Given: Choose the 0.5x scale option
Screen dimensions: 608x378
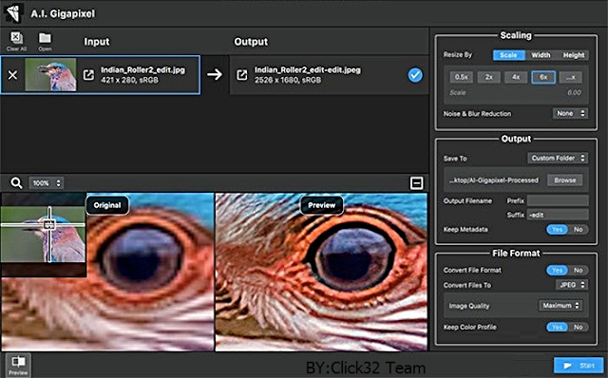Looking at the screenshot, I should [461, 77].
